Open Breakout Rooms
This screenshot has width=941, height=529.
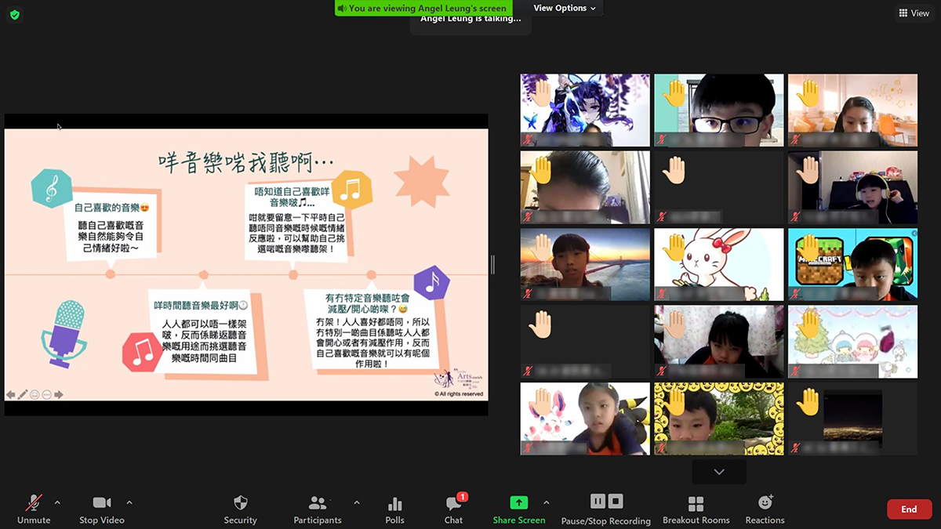point(696,509)
